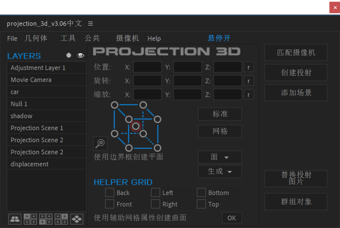Click the magnifier pick icon beside the cube
The width and height of the screenshot is (340, 228).
100,143
